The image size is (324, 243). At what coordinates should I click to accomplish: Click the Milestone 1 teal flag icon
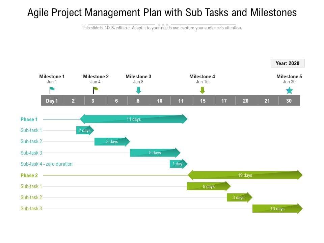pos(52,90)
